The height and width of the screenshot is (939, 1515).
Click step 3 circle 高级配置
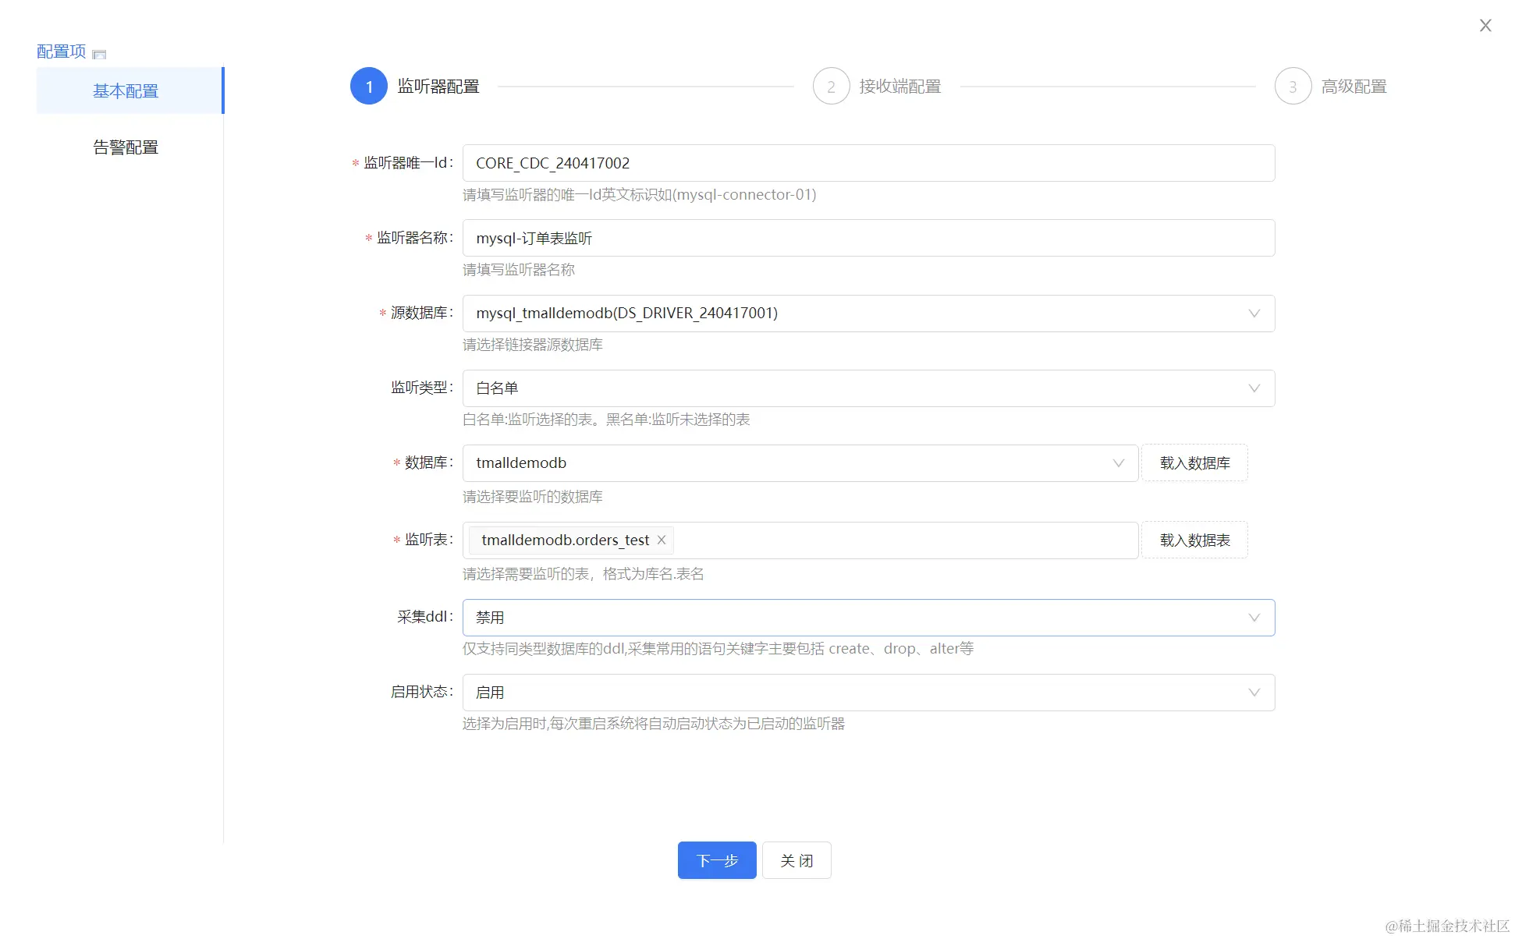pos(1293,87)
